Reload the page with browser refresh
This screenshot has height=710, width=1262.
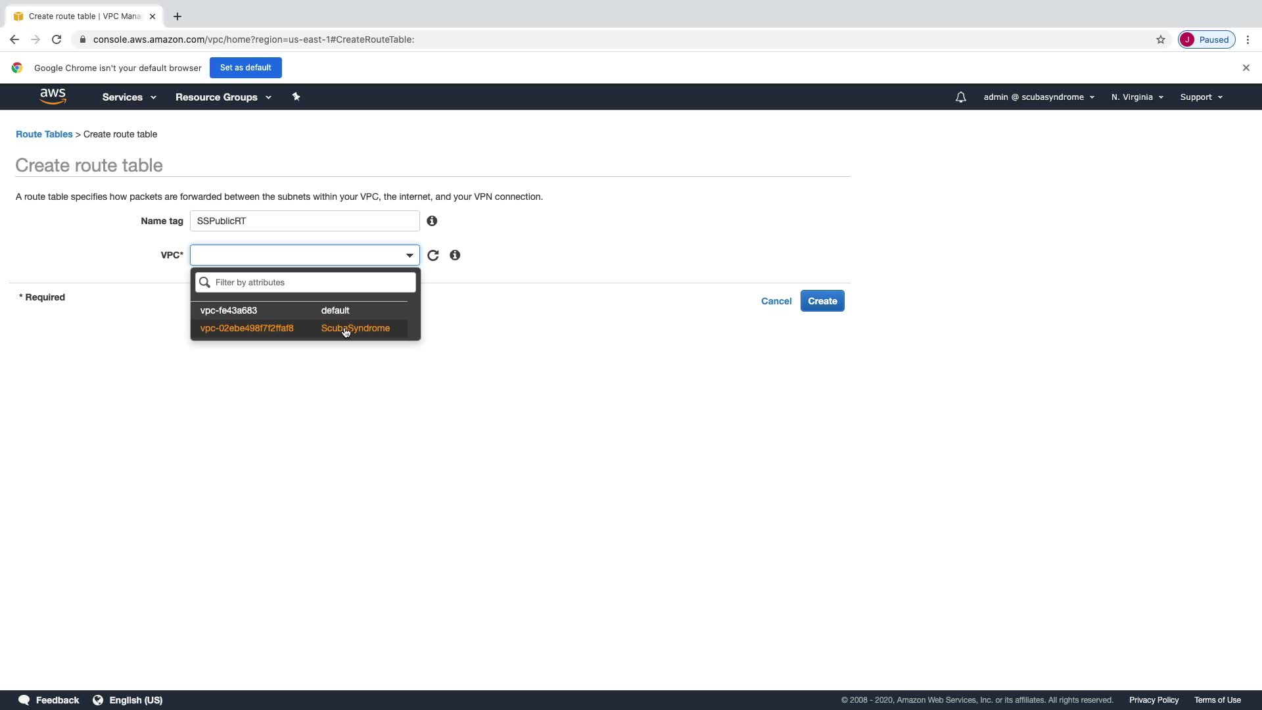[57, 39]
